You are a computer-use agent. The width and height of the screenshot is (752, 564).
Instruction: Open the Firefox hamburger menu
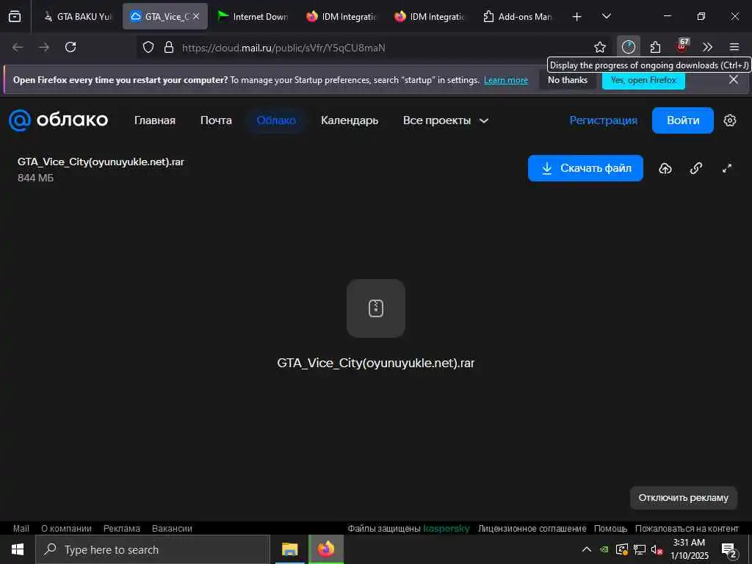coord(734,47)
